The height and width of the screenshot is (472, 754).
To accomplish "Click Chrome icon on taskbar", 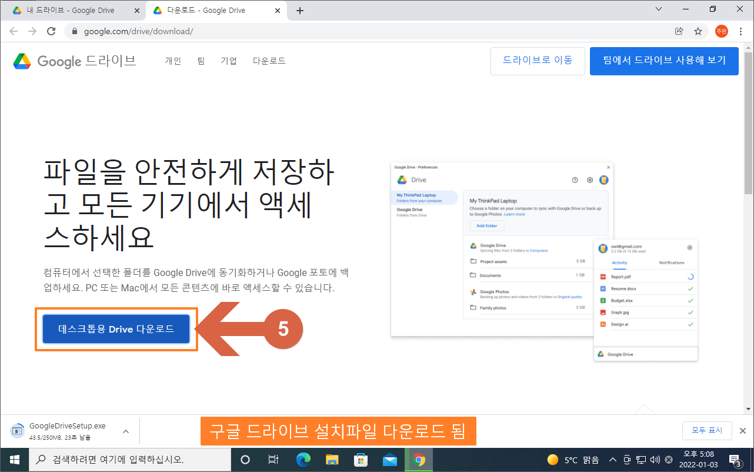I will coord(419,460).
